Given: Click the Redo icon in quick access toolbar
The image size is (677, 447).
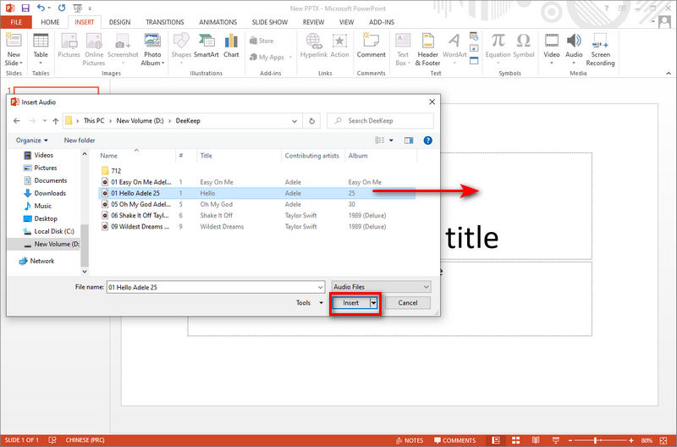Looking at the screenshot, I should [x=62, y=8].
